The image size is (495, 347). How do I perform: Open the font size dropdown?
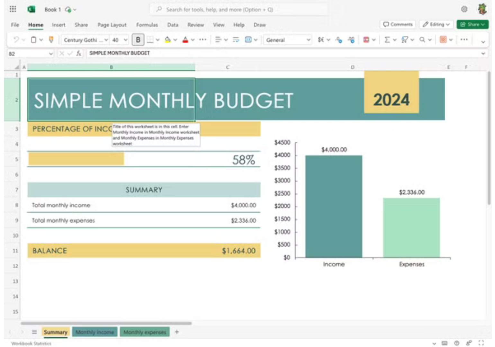[126, 40]
